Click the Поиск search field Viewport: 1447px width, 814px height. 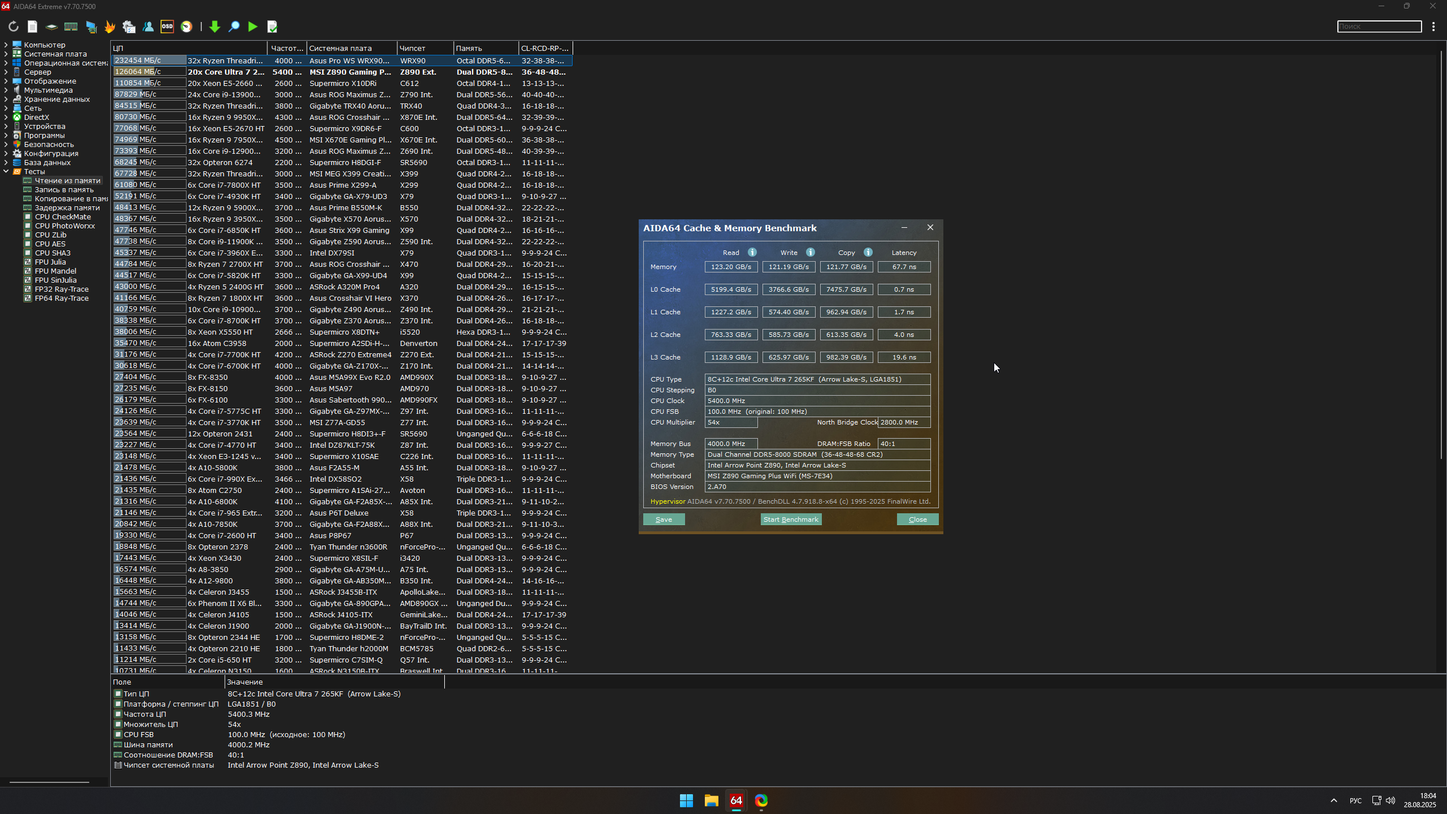(x=1379, y=27)
